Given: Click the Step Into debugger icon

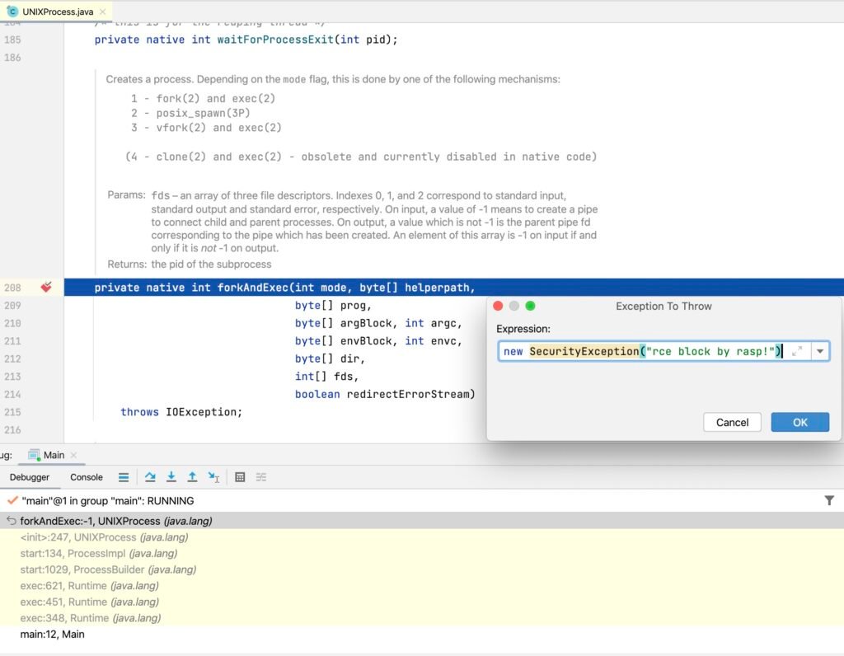Looking at the screenshot, I should coord(171,476).
